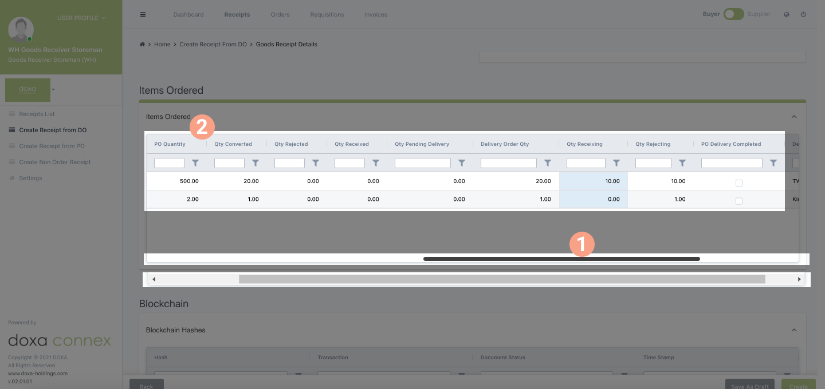Go to the Receipts tab
This screenshot has width=825, height=389.
click(x=237, y=14)
